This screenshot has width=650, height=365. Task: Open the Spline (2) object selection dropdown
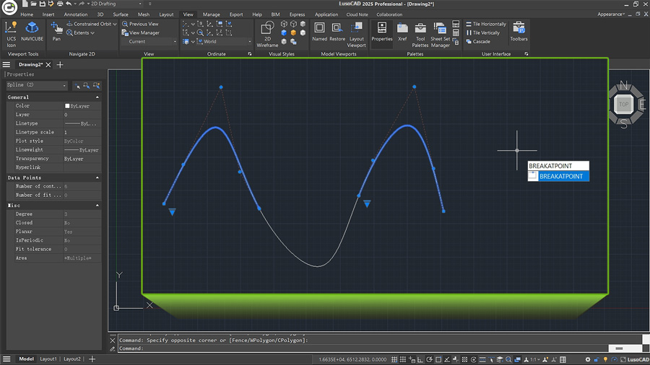(x=37, y=85)
